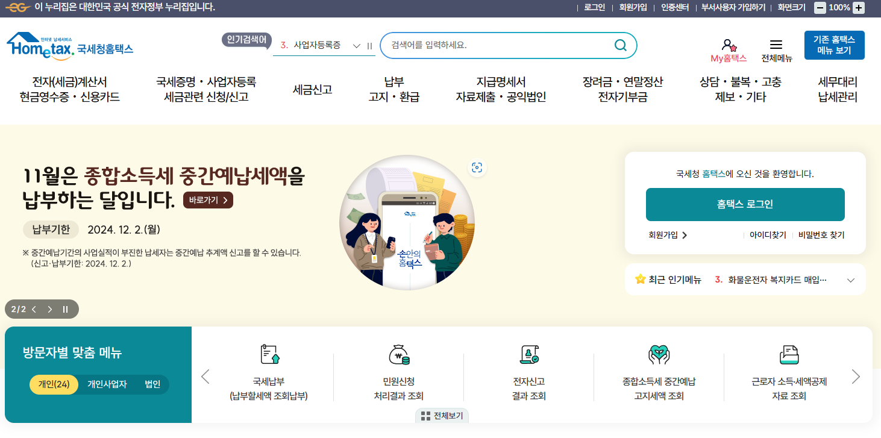Click the star icon beside 최근 인기메뉴
Viewport: 881px width, 438px height.
point(640,280)
